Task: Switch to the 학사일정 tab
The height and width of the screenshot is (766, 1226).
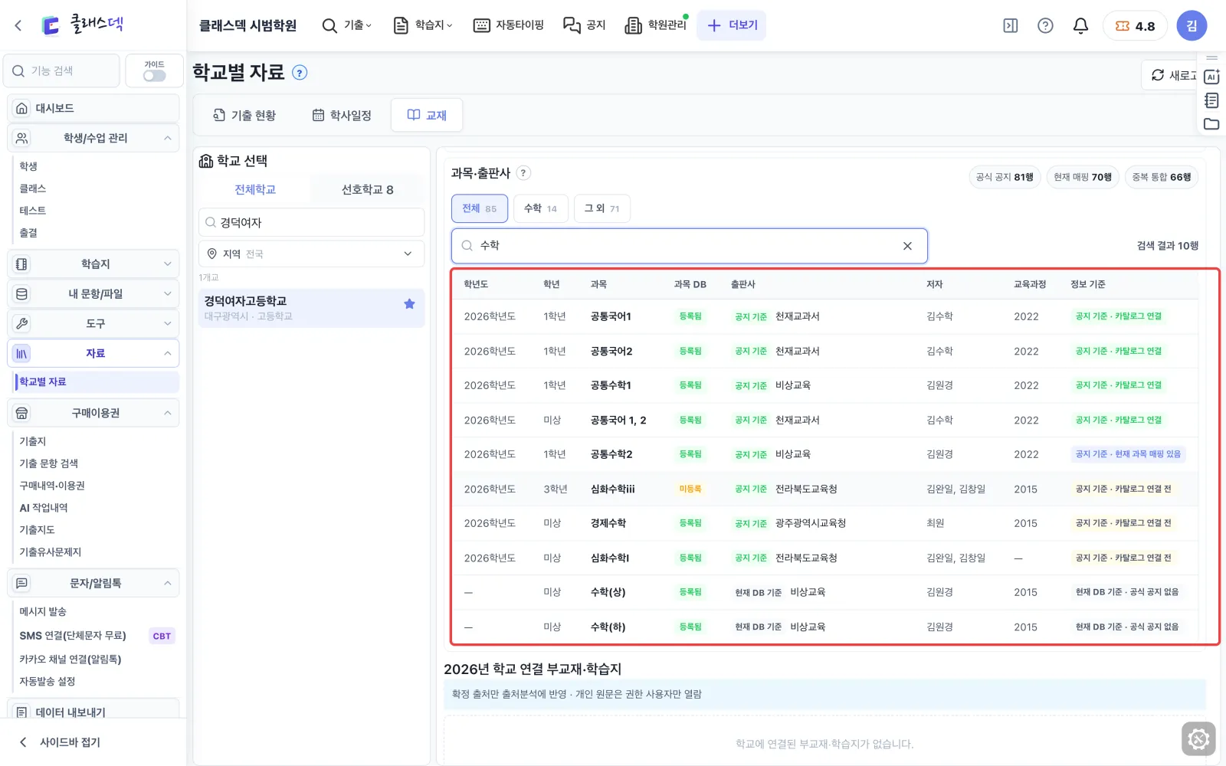Action: pyautogui.click(x=342, y=115)
